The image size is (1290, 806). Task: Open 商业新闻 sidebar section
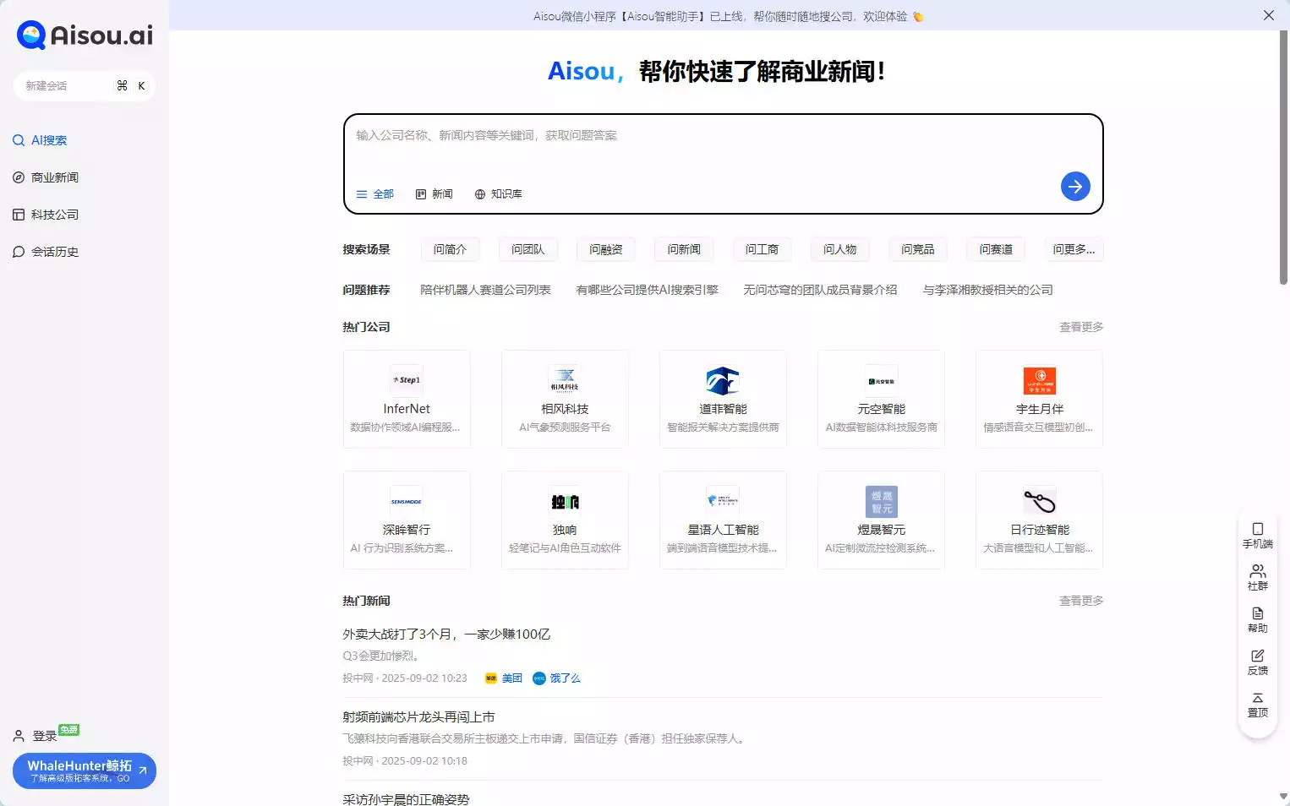click(x=54, y=177)
